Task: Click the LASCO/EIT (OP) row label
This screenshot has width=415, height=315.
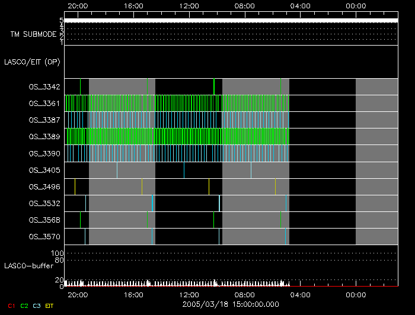Action: pos(32,62)
